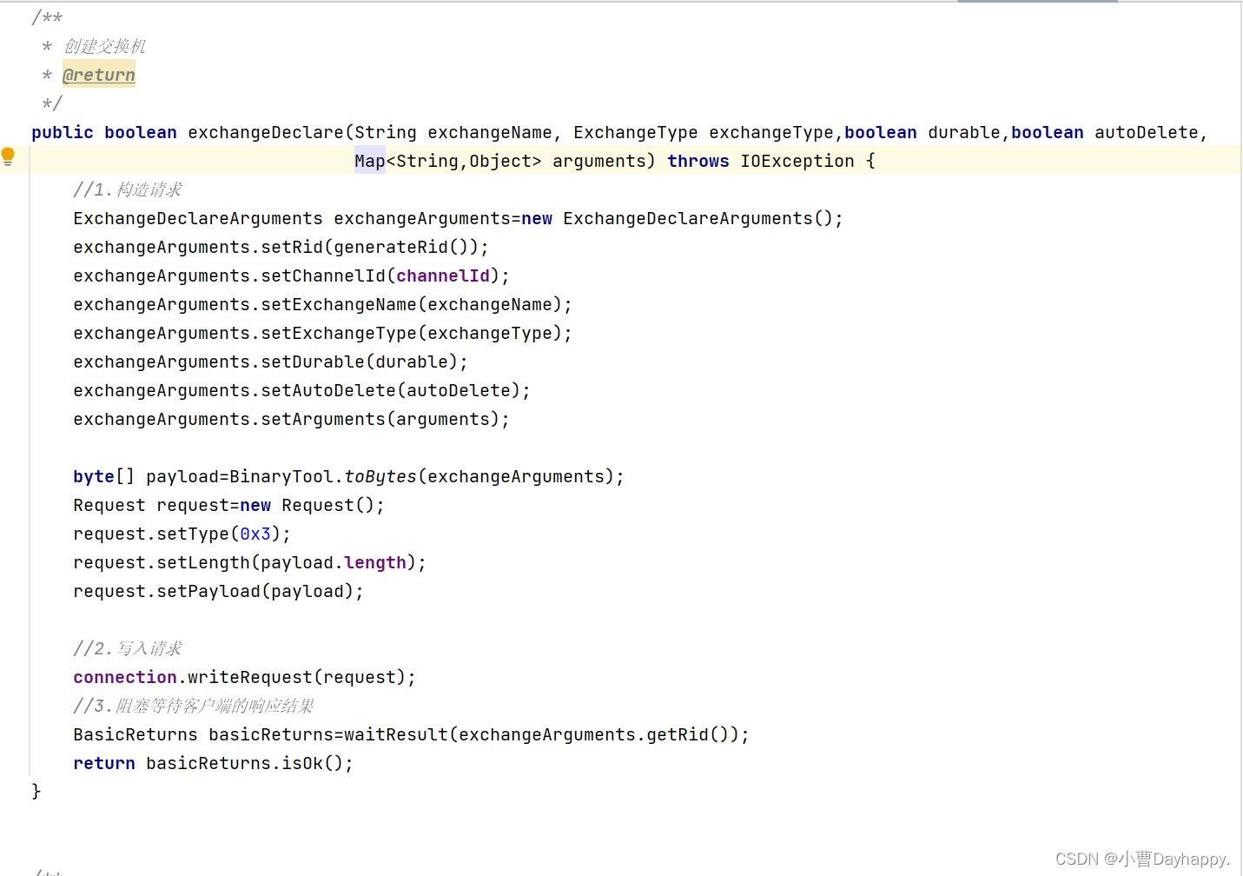Click the yellow lightbulb quick-fix icon
Viewport: 1243px width, 876px height.
click(8, 156)
